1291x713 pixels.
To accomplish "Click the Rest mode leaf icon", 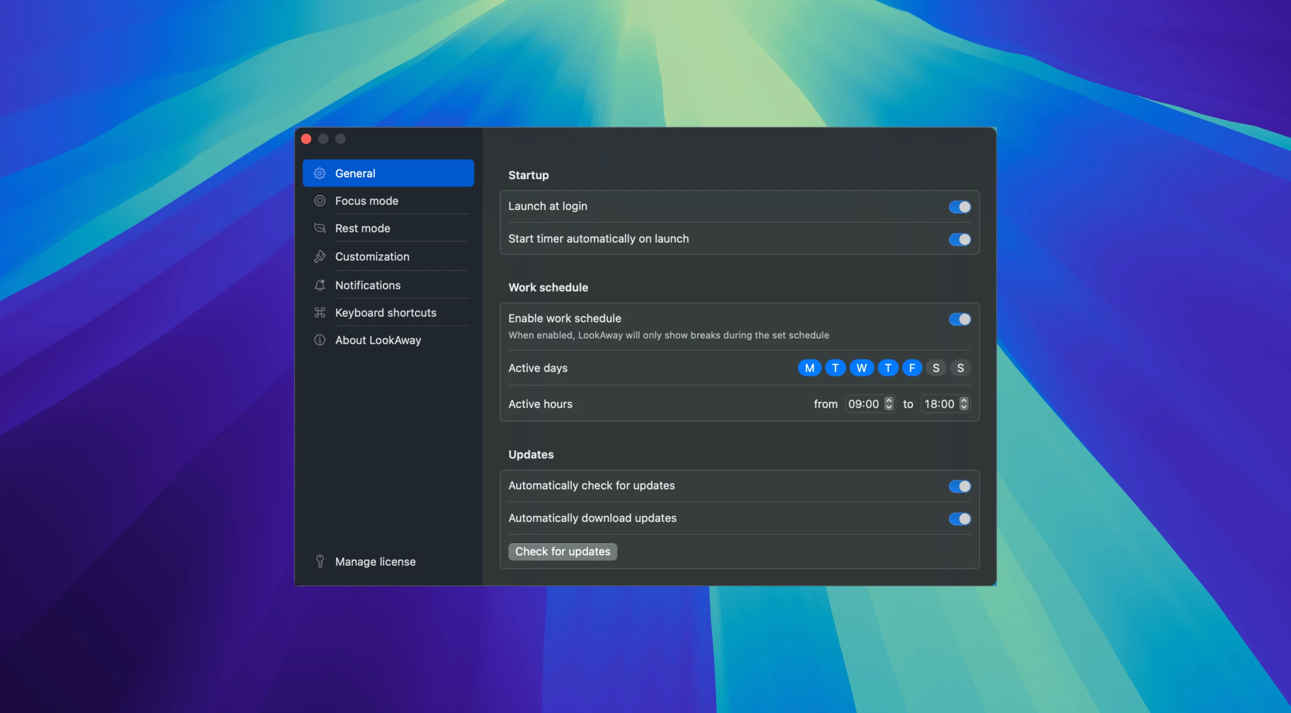I will coord(320,228).
